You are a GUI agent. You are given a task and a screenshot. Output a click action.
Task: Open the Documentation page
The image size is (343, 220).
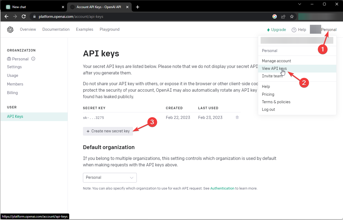tap(56, 29)
